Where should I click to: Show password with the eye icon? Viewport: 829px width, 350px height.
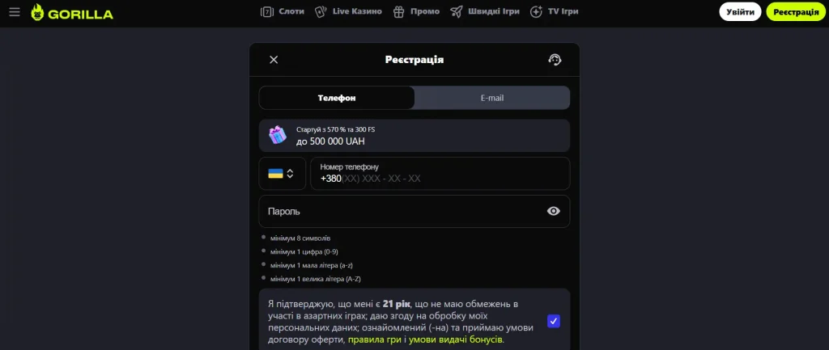pyautogui.click(x=554, y=211)
